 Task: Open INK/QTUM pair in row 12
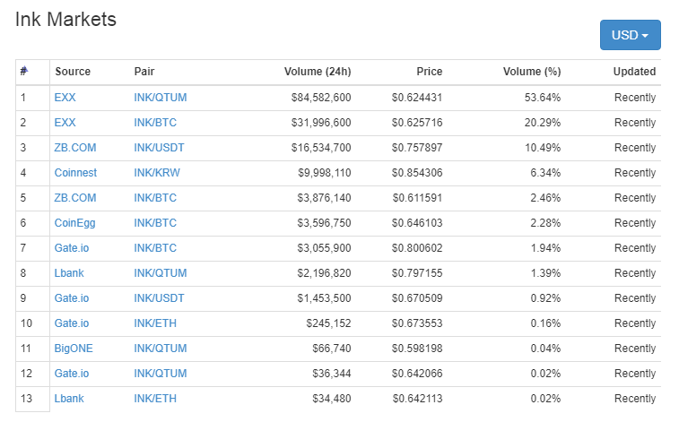point(161,373)
